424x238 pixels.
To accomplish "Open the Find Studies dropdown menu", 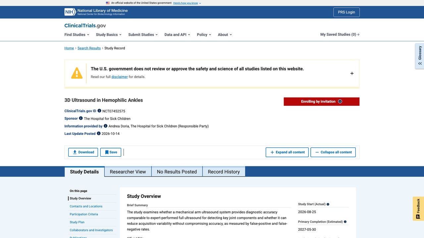I will point(77,34).
